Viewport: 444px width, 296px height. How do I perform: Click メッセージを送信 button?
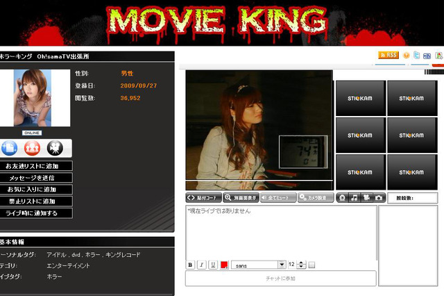36,178
